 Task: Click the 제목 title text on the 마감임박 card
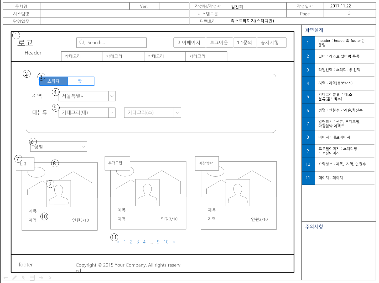point(212,210)
